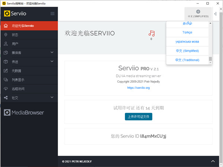Click the 上传许可证文件 upload license button

[x=138, y=116]
